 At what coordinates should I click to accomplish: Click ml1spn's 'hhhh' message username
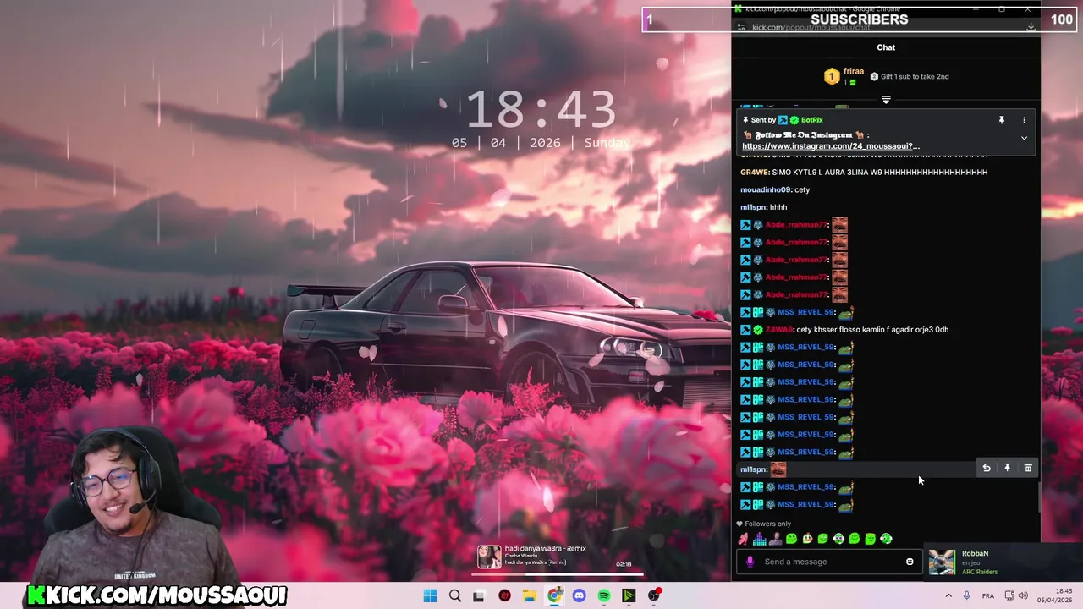[753, 207]
